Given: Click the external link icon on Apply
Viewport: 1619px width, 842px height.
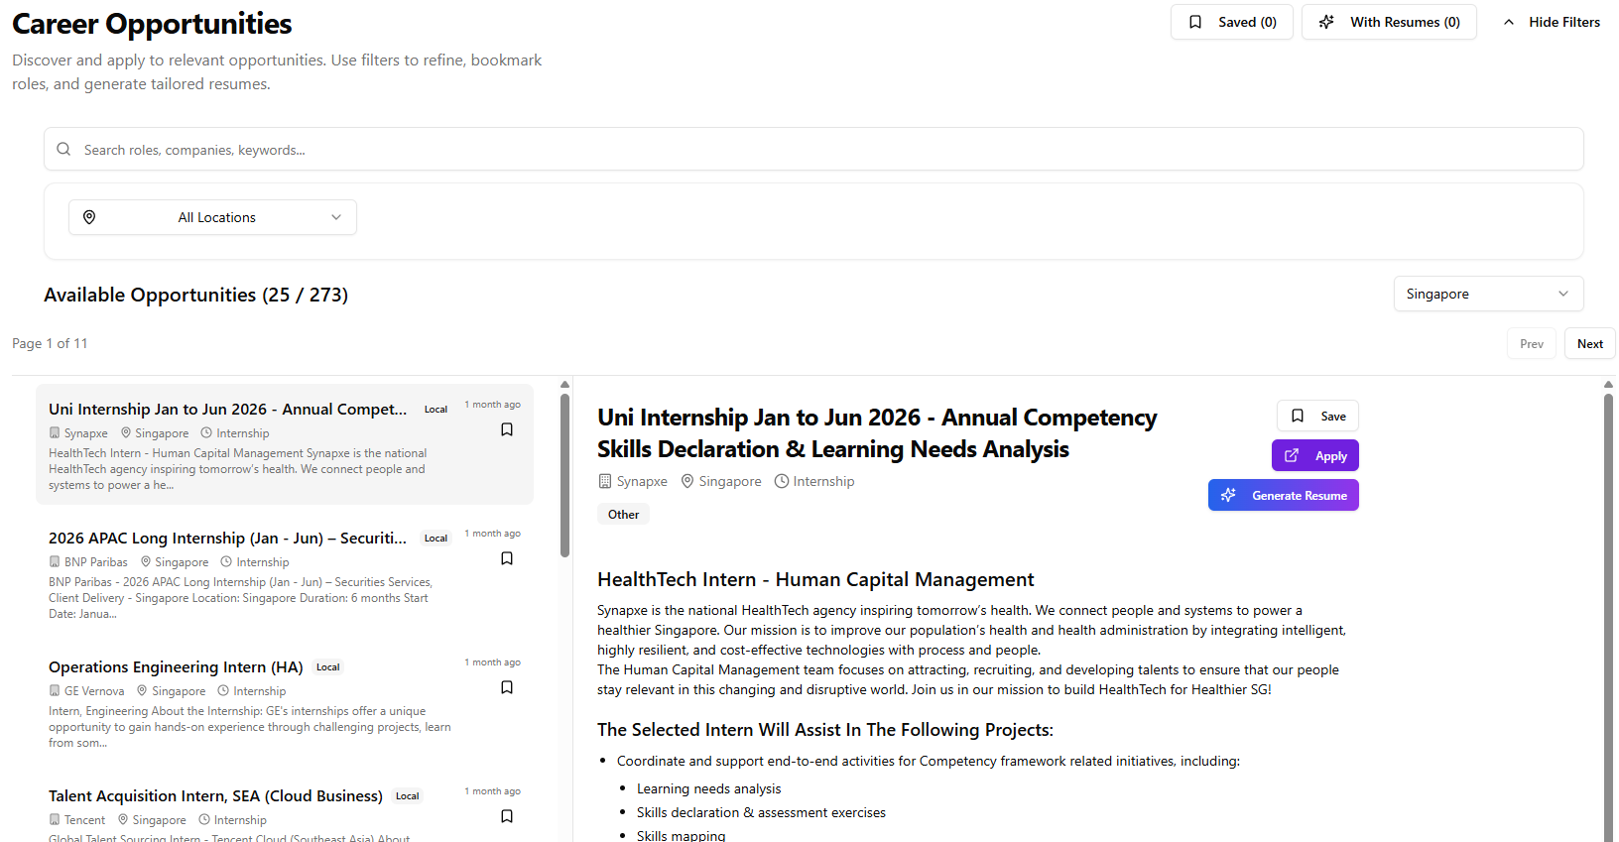Looking at the screenshot, I should pos(1292,455).
